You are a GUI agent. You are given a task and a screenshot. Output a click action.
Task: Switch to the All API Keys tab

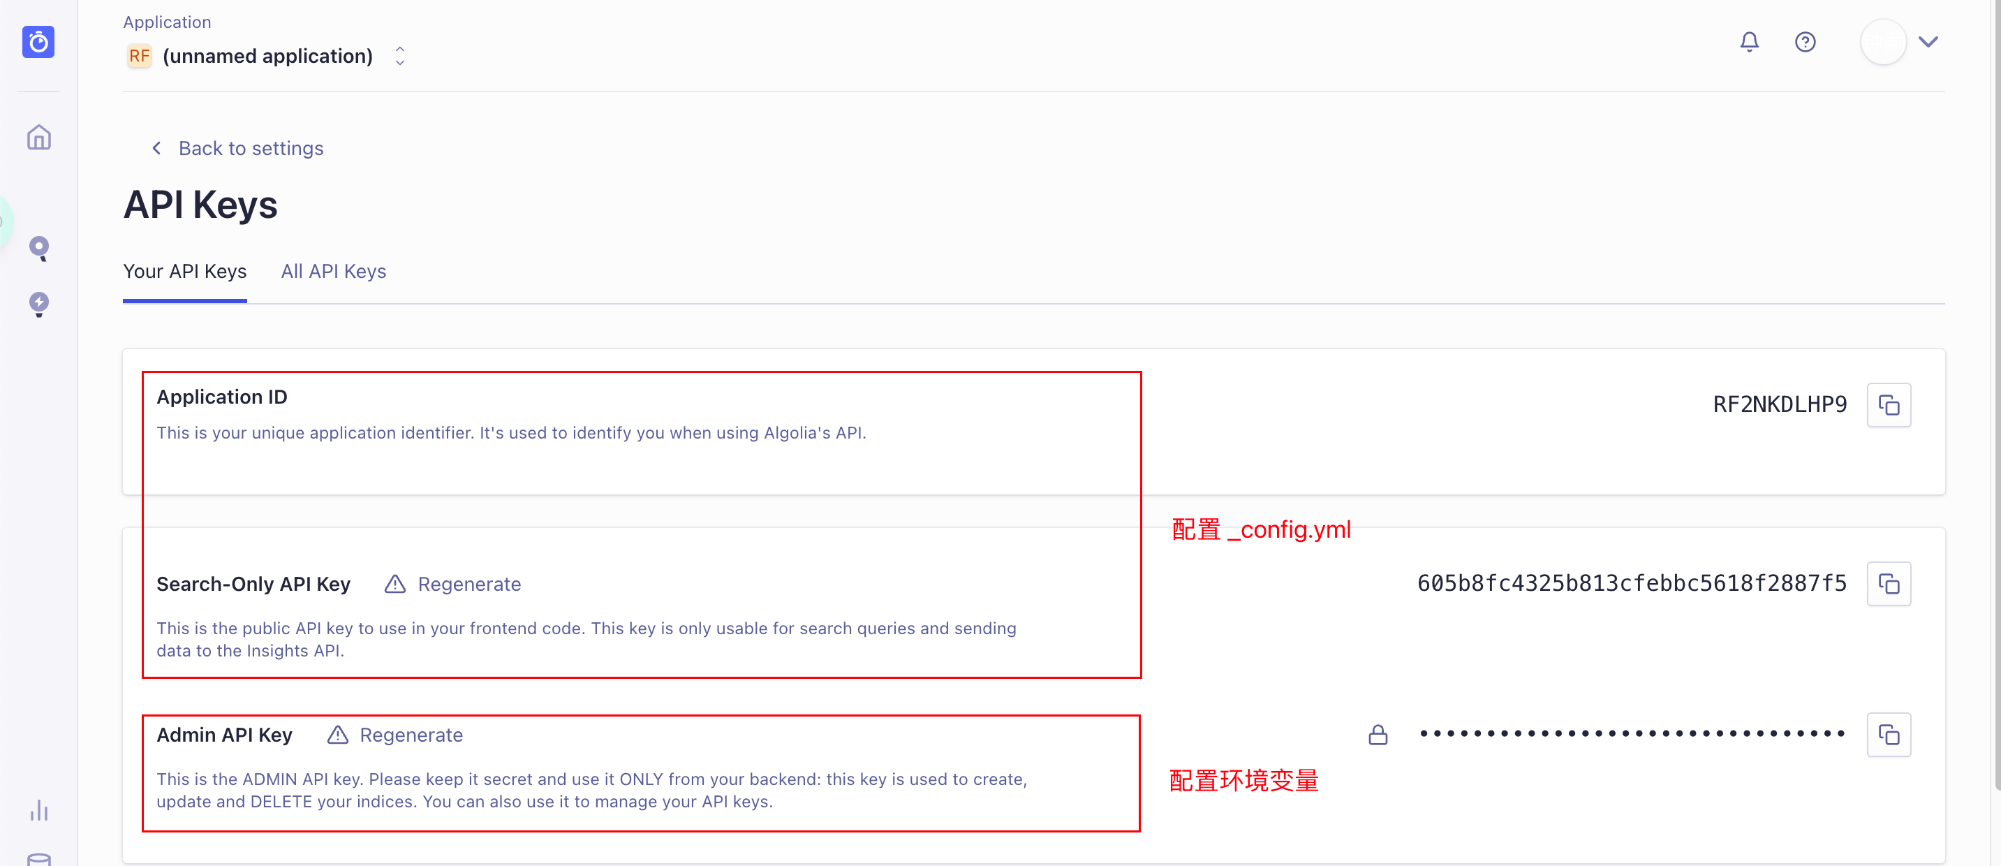click(x=333, y=271)
